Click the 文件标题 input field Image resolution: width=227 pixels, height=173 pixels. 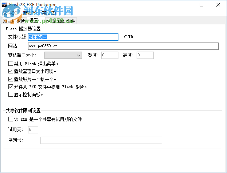pyautogui.click(x=73, y=37)
